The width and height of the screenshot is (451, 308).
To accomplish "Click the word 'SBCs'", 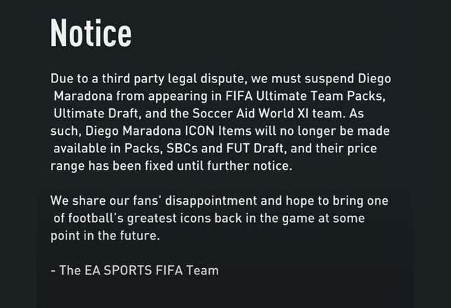I will pos(182,149).
